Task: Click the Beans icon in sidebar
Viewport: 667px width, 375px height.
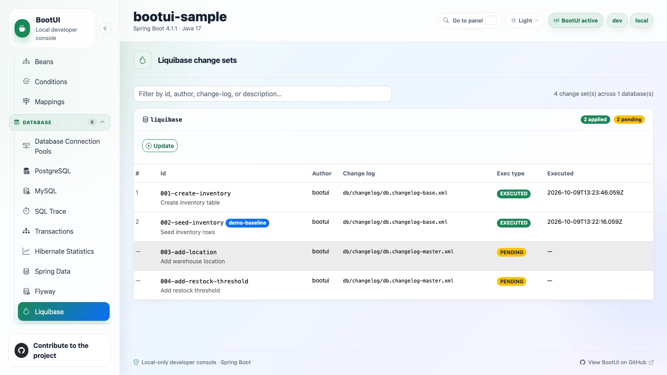Action: [26, 62]
